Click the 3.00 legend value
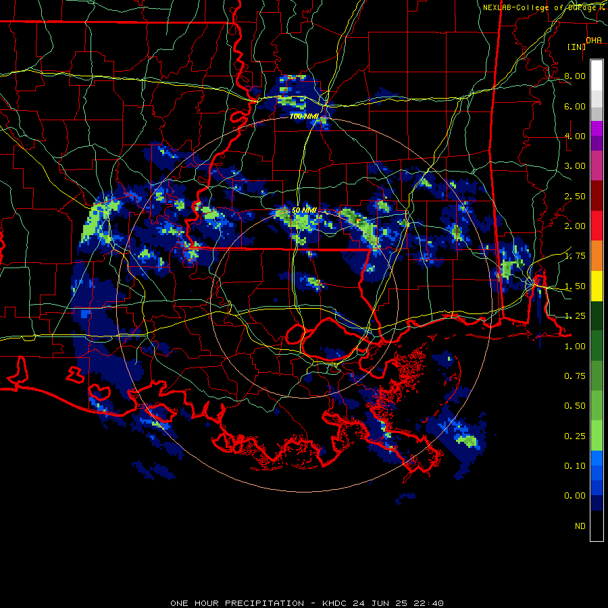608x608 pixels. 575,166
